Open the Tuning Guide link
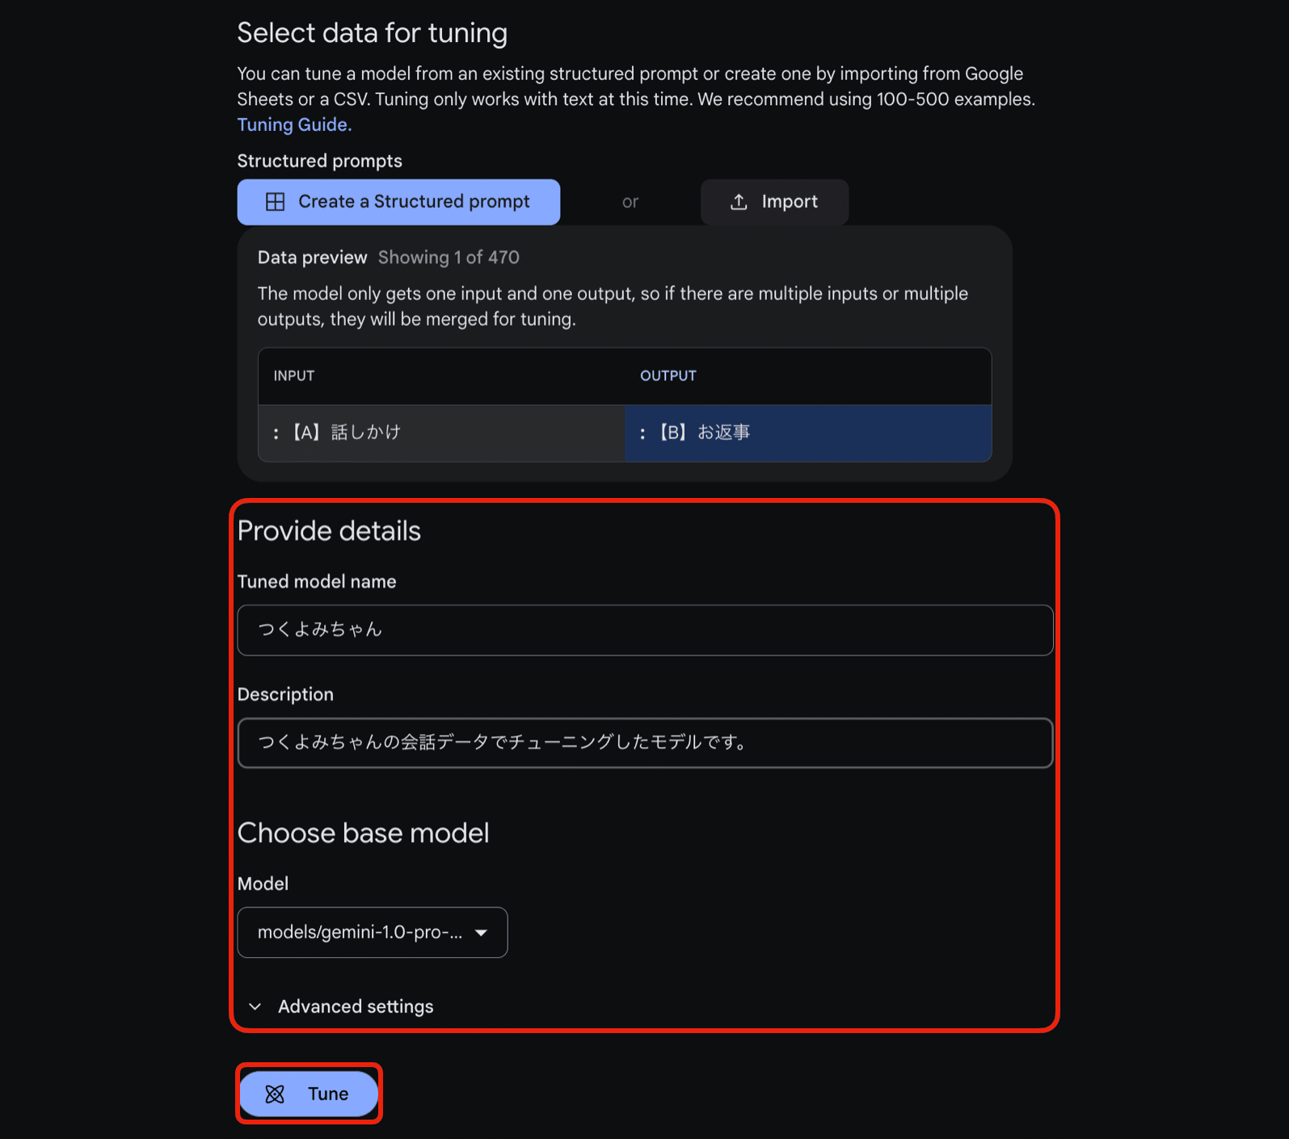This screenshot has height=1139, width=1289. 293,124
